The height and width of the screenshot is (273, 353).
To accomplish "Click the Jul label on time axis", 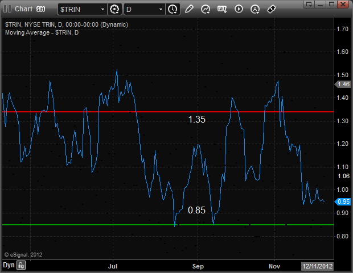I will point(113,266).
